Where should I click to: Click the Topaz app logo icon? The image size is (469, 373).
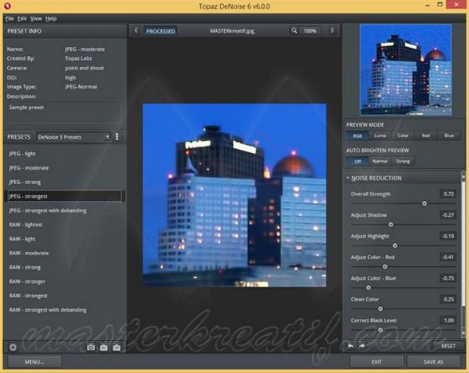7,6
